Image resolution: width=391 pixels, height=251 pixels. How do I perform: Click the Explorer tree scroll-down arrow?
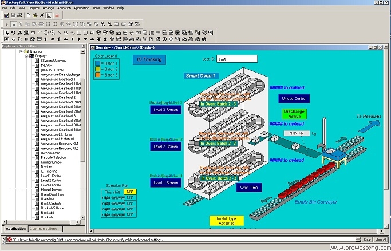(x=83, y=217)
